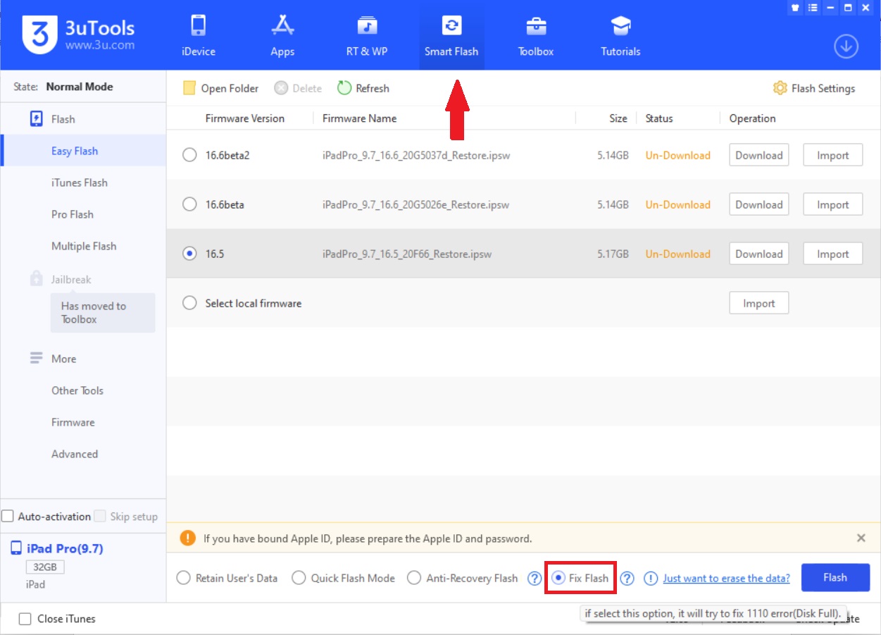Image resolution: width=881 pixels, height=635 pixels.
Task: Click the download manager arrow icon
Action: [x=846, y=47]
